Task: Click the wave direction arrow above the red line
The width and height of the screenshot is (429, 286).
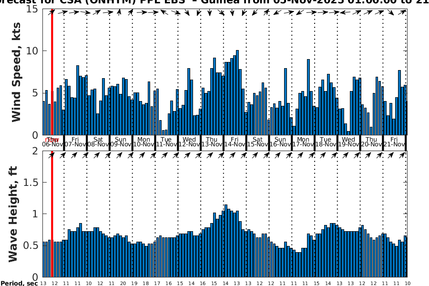Action: [x=51, y=154]
